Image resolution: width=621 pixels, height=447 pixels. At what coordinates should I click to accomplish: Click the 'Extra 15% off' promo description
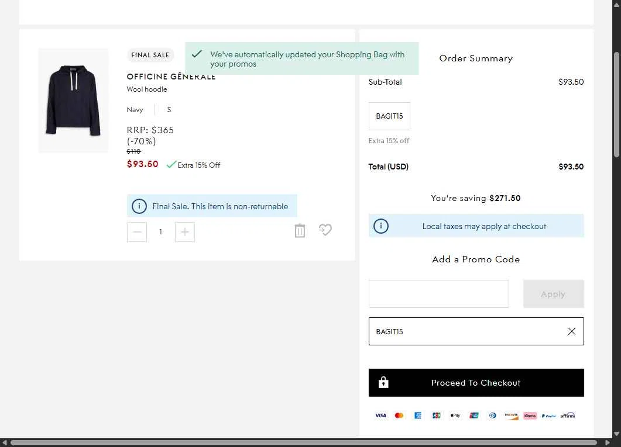(389, 141)
